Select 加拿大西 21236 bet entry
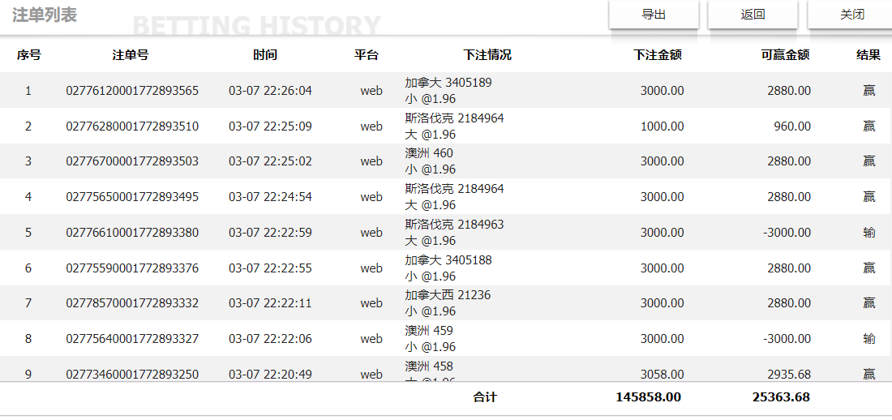The width and height of the screenshot is (892, 420). click(x=448, y=295)
